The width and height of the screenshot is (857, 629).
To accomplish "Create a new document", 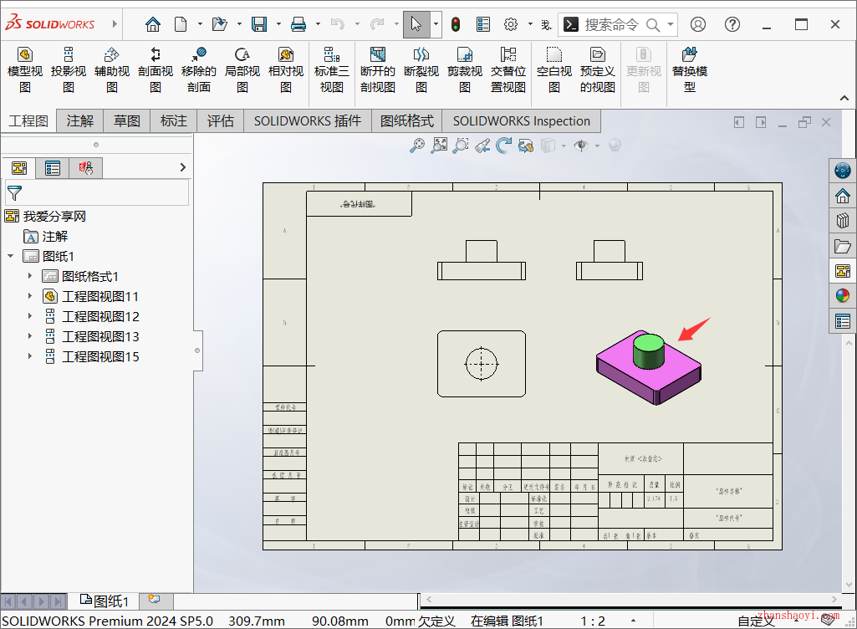I will (181, 24).
